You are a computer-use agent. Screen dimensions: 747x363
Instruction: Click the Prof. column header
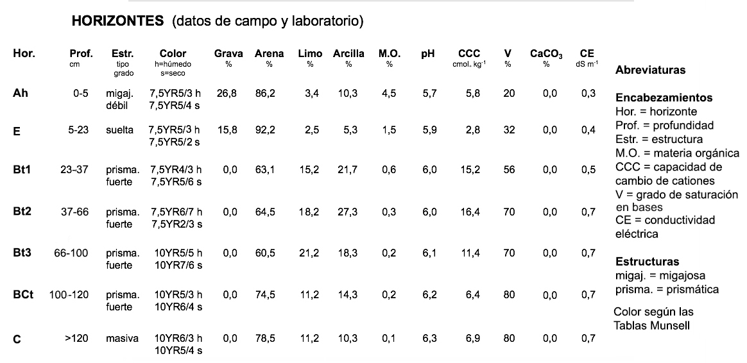81,54
